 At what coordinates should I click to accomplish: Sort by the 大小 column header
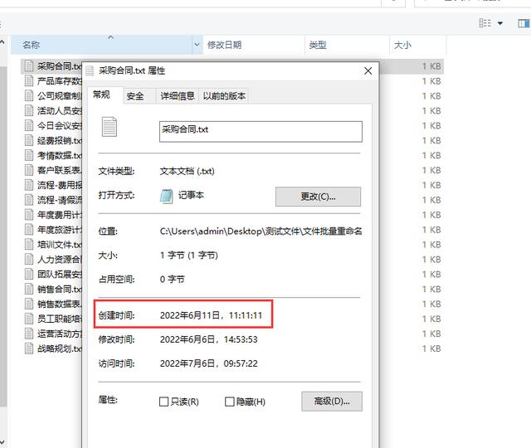pyautogui.click(x=418, y=45)
